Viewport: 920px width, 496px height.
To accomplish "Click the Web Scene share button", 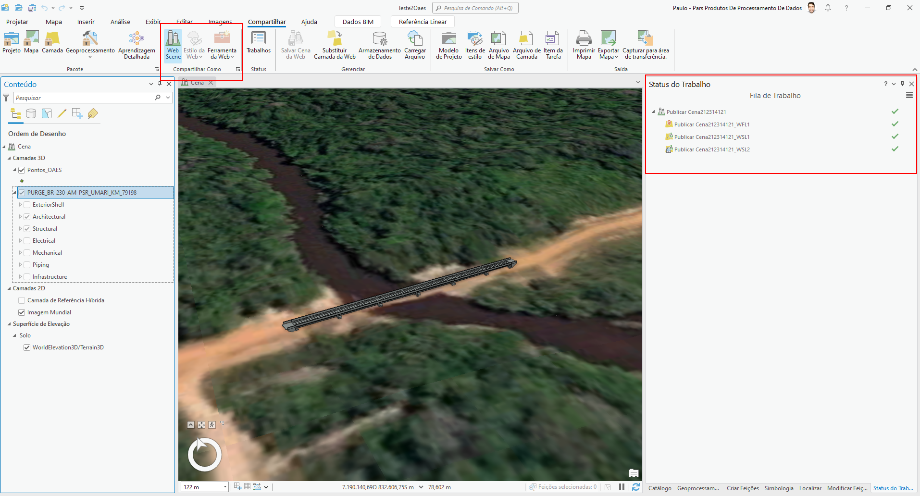I will point(173,45).
